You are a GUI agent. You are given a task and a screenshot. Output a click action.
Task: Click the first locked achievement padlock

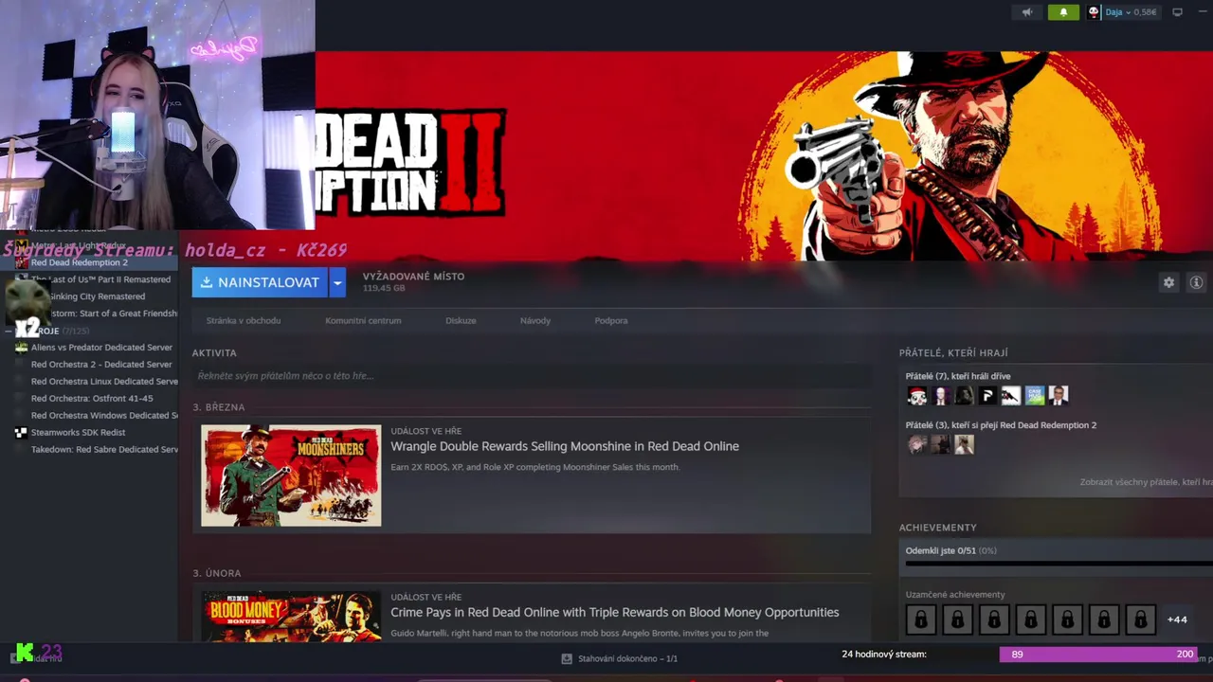[x=921, y=619]
